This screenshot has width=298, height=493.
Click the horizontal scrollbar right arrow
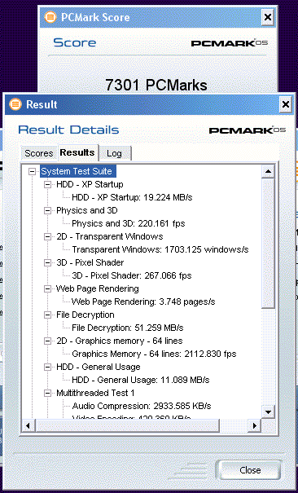click(x=255, y=425)
